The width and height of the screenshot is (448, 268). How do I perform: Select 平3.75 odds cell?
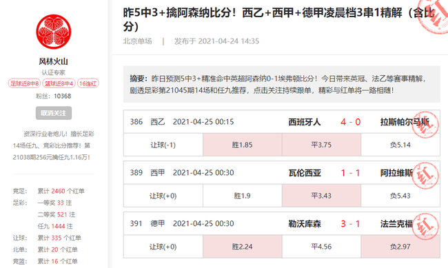coord(321,145)
